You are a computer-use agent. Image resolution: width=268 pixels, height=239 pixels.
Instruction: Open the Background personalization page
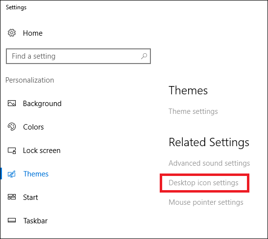(x=42, y=104)
